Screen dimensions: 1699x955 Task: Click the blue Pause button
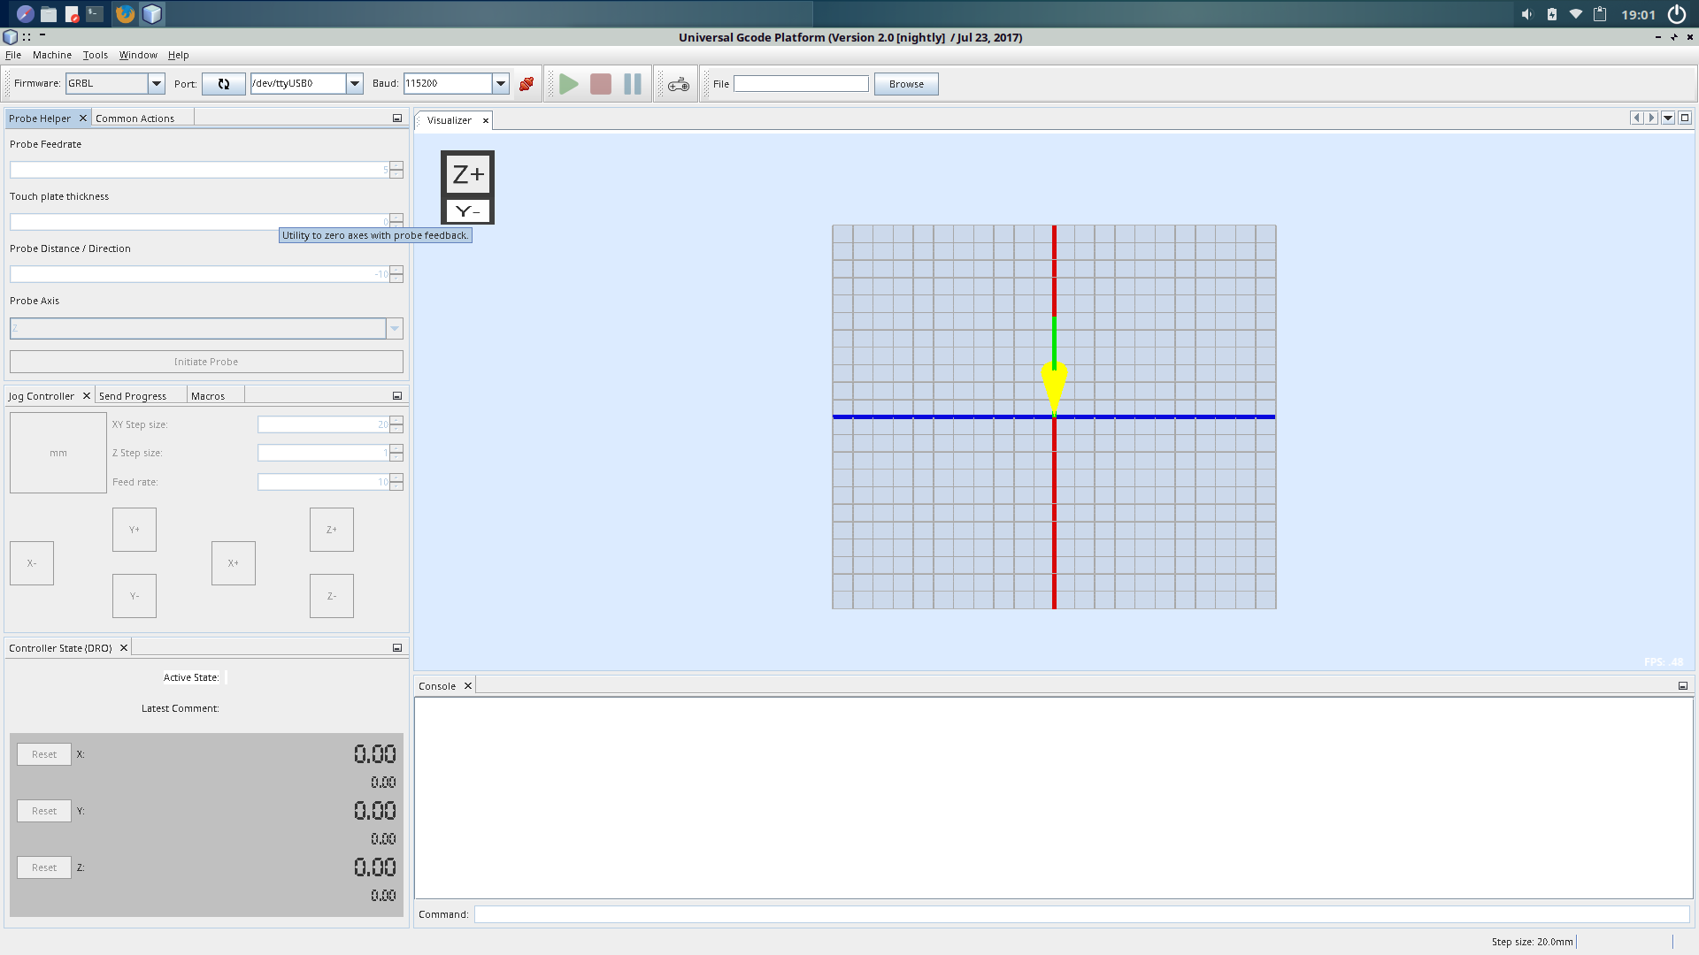pyautogui.click(x=633, y=84)
